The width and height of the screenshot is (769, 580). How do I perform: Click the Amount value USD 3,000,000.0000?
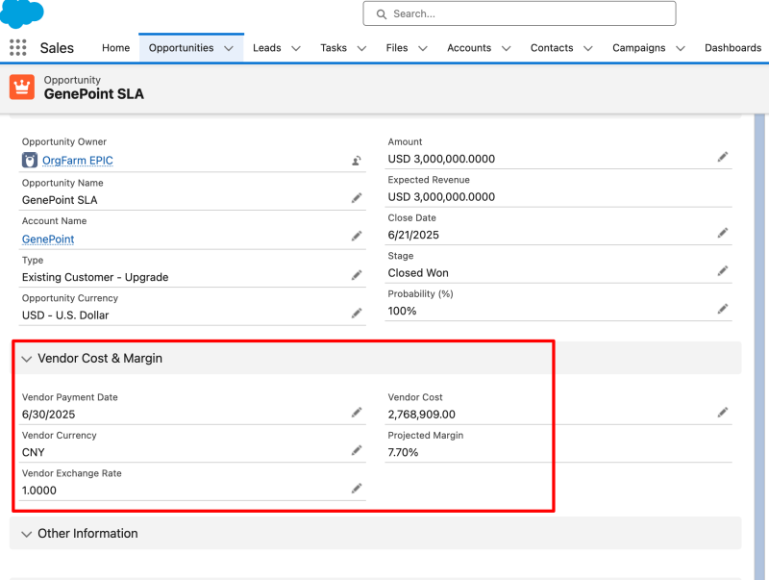pyautogui.click(x=441, y=159)
